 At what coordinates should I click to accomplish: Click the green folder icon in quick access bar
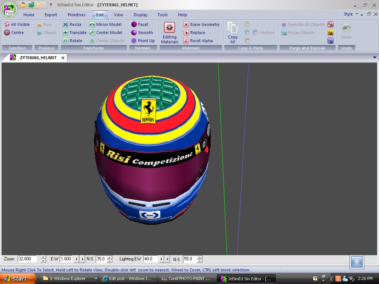(31, 4)
